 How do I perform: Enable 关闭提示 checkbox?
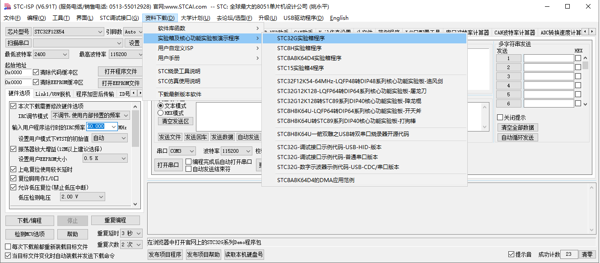[x=500, y=117]
